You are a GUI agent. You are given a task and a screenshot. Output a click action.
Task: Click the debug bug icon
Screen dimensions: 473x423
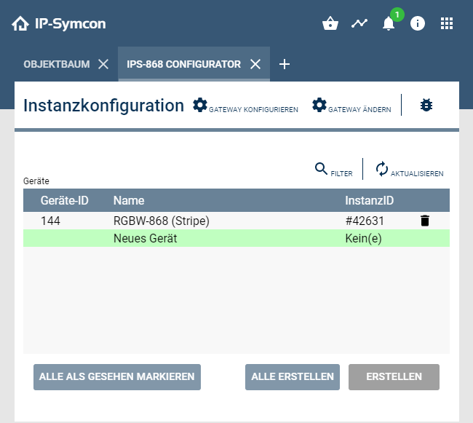pos(426,106)
